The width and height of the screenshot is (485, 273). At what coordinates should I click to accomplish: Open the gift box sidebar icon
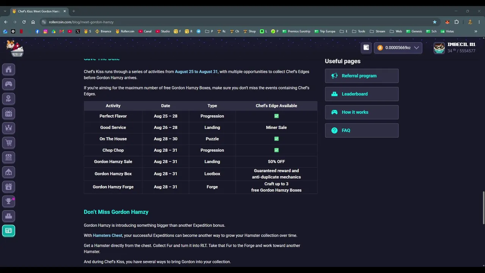pos(9,187)
